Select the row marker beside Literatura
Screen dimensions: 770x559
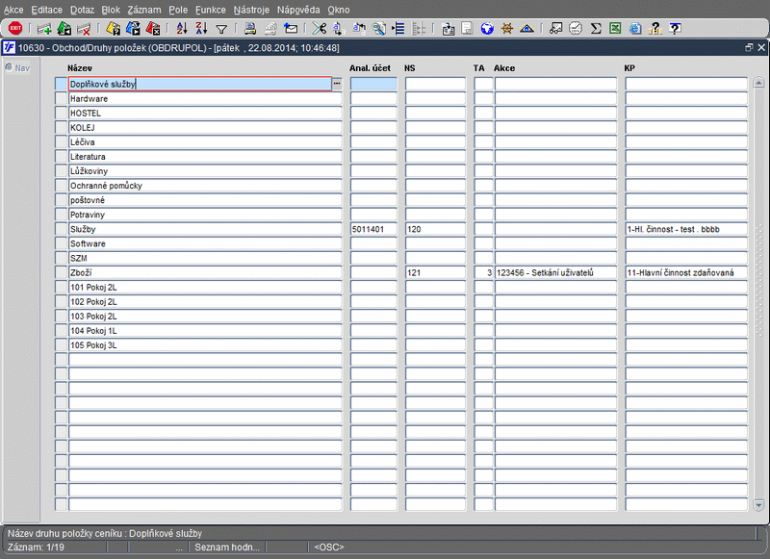[x=61, y=157]
